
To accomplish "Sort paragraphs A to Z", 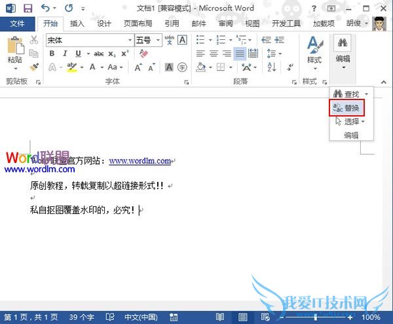I will click(272, 67).
